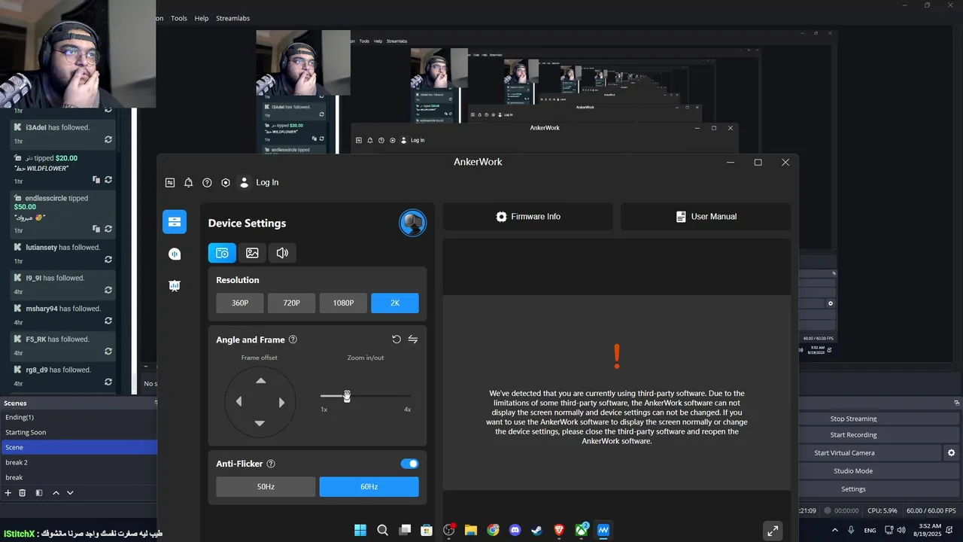Image resolution: width=963 pixels, height=542 pixels.
Task: Replay the mshary94 follow alert
Action: 108,321
